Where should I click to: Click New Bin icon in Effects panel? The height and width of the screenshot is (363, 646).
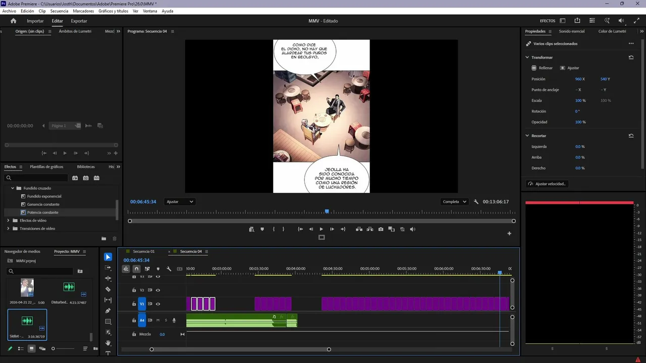click(x=104, y=238)
